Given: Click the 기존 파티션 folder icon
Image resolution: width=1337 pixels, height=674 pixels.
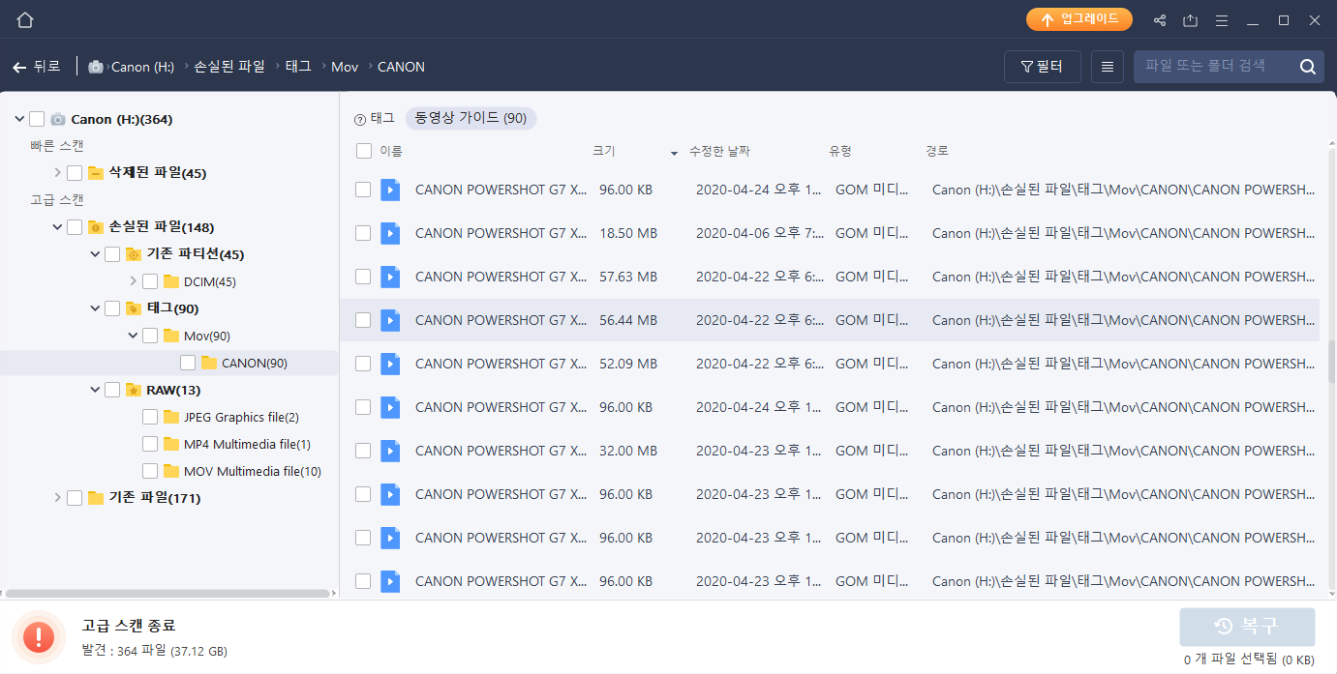Looking at the screenshot, I should tap(134, 254).
